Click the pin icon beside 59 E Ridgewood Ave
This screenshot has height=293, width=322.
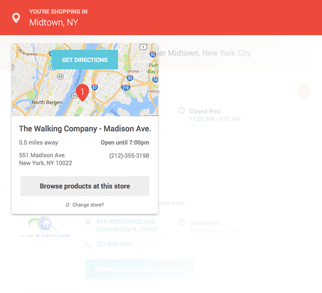[x=88, y=222]
